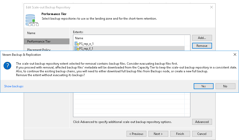Open the Show backups link
Screen dimensions: 239x140
(x=14, y=86)
